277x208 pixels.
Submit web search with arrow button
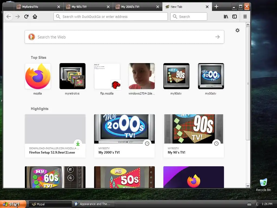(x=217, y=37)
